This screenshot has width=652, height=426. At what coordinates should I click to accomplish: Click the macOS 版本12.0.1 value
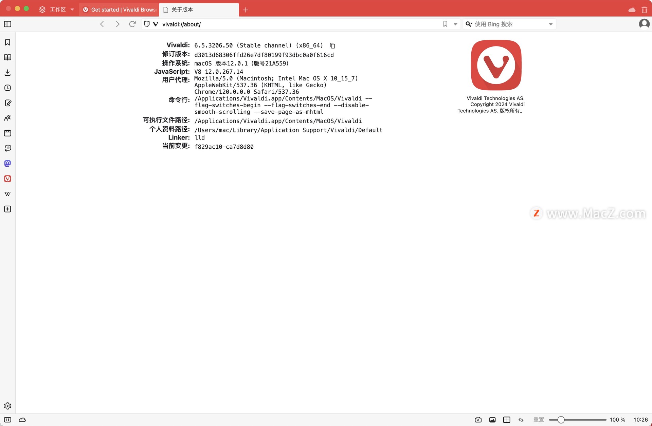tap(241, 63)
